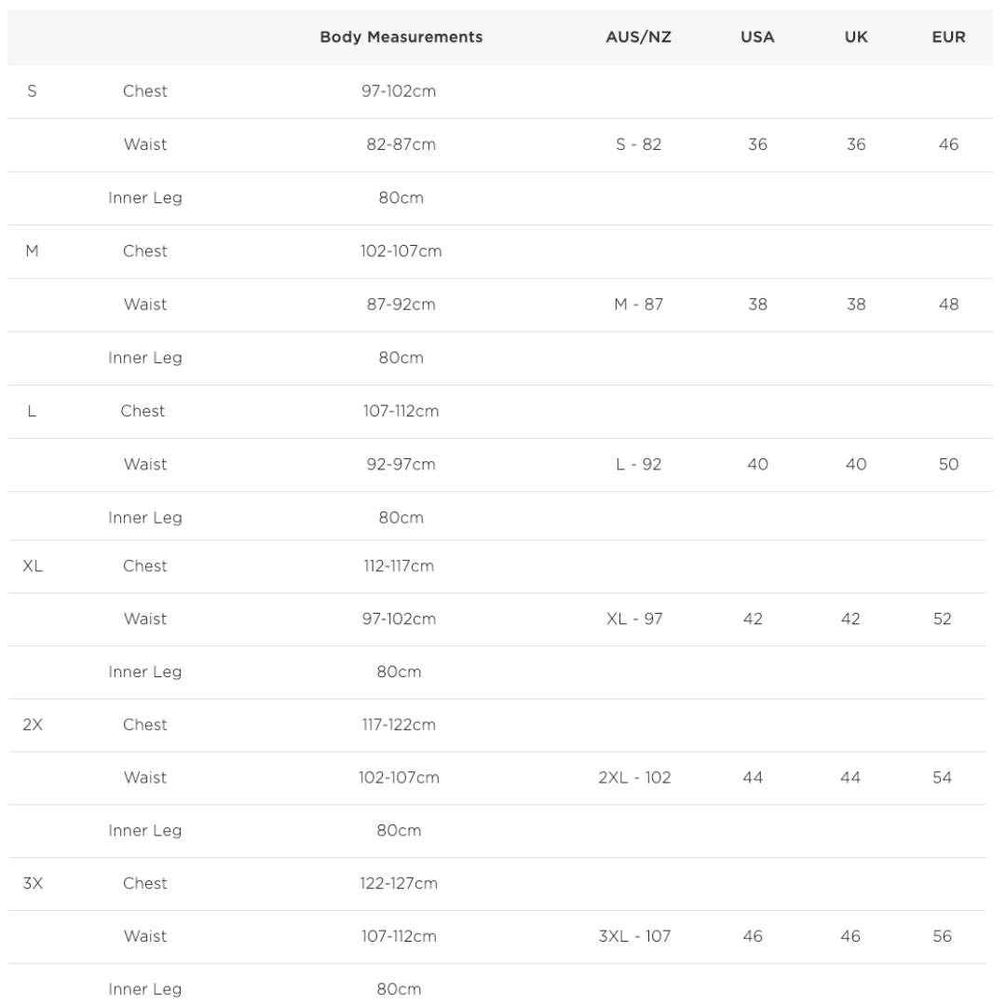Screen dimensions: 1006x1006
Task: Click the 2X size row label
Action: tap(33, 725)
